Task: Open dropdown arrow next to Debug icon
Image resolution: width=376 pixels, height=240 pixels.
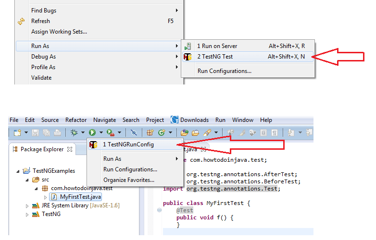Action: pos(83,132)
